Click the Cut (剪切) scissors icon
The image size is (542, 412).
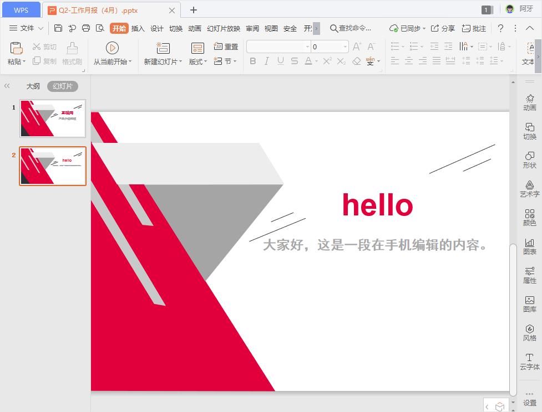(37, 46)
